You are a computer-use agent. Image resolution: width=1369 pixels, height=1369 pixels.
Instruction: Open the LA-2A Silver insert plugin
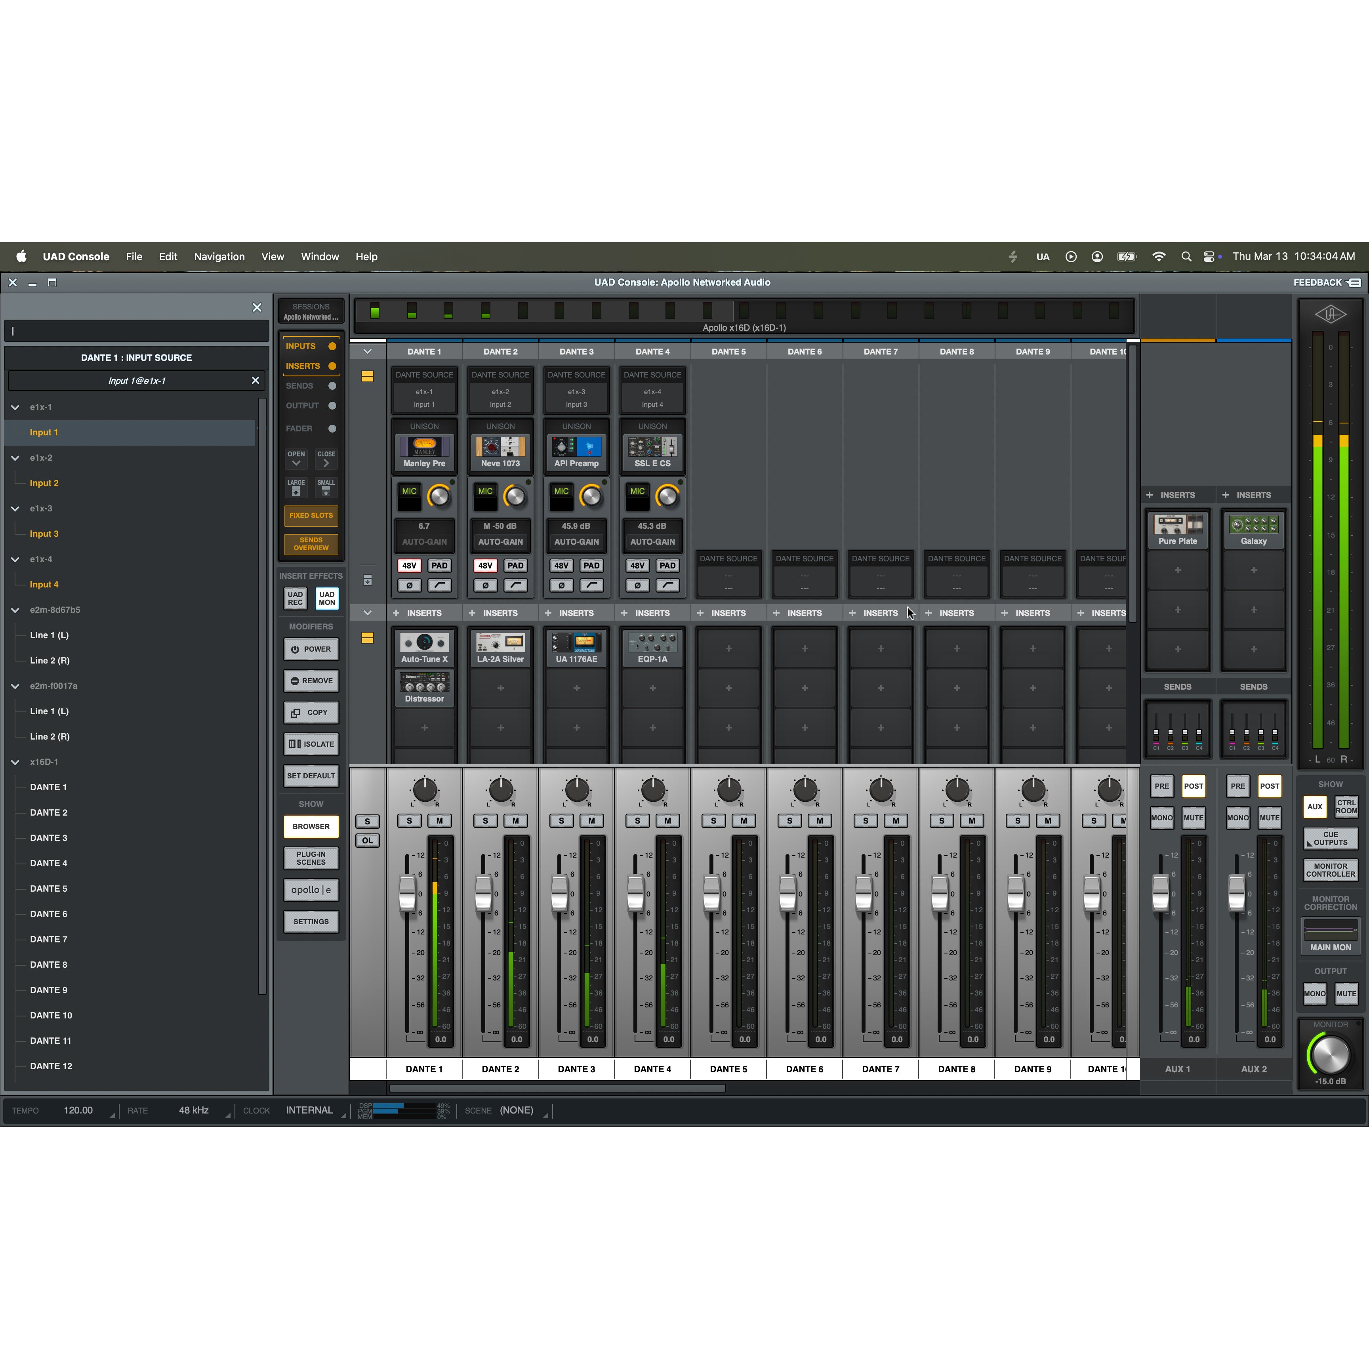(500, 648)
